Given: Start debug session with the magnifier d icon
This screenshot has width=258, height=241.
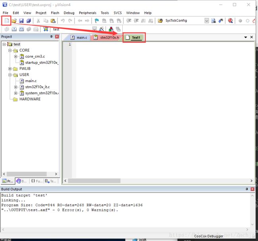Looking at the screenshot, I should click(x=230, y=21).
